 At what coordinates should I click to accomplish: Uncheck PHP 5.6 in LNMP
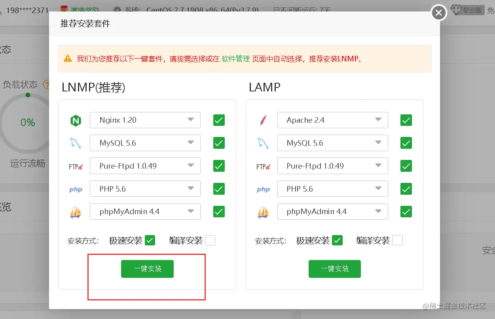[219, 189]
